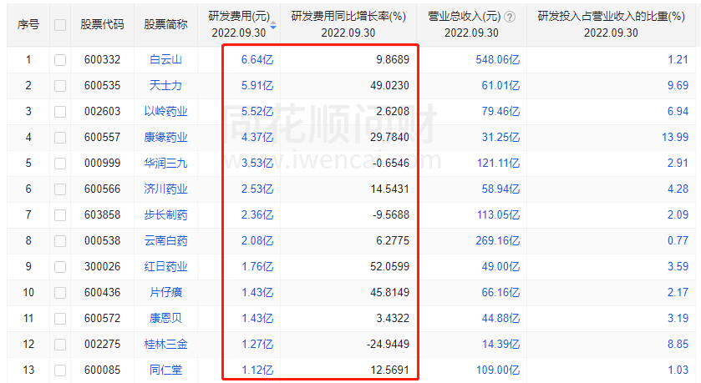Viewport: 701px width, 383px height.
Task: Open the 济川药业 stock link
Action: coord(165,189)
